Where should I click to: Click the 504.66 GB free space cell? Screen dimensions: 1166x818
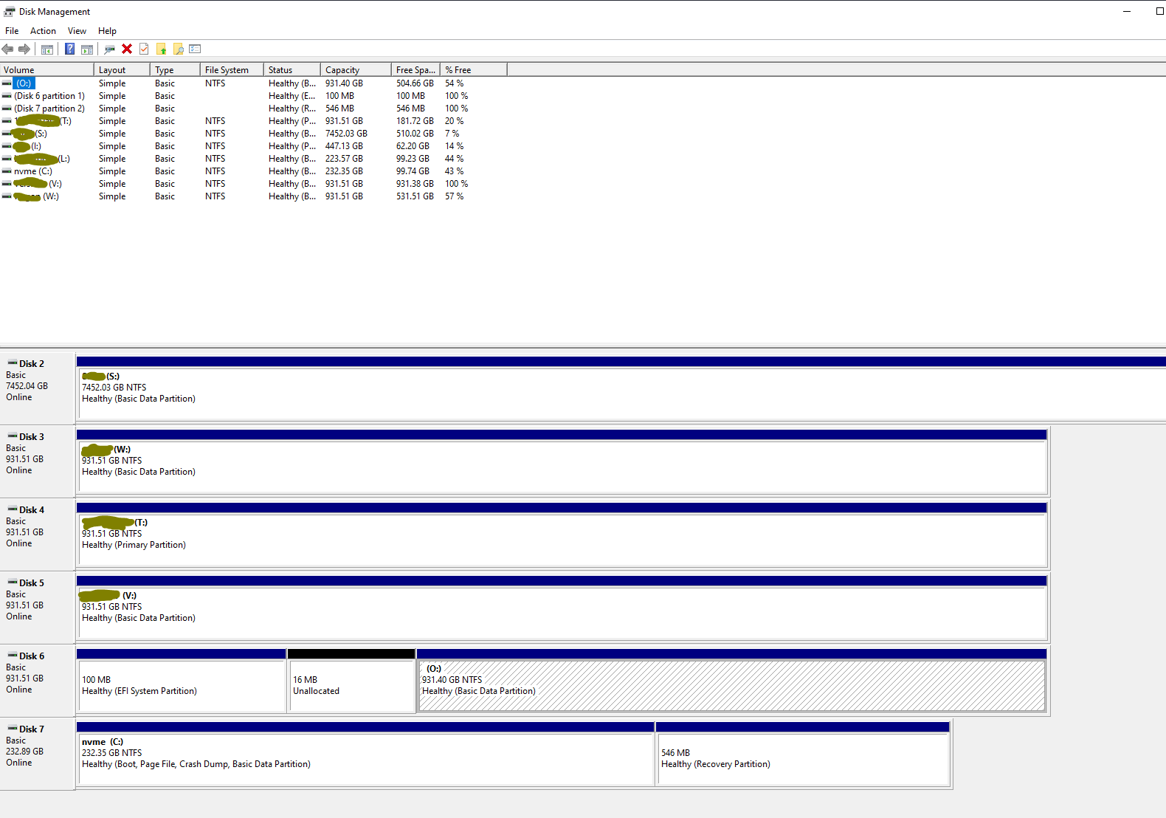click(415, 83)
